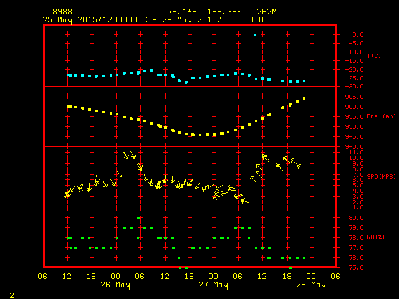Click the pressure tick "940.0"
The image size is (399, 299).
[355, 147]
